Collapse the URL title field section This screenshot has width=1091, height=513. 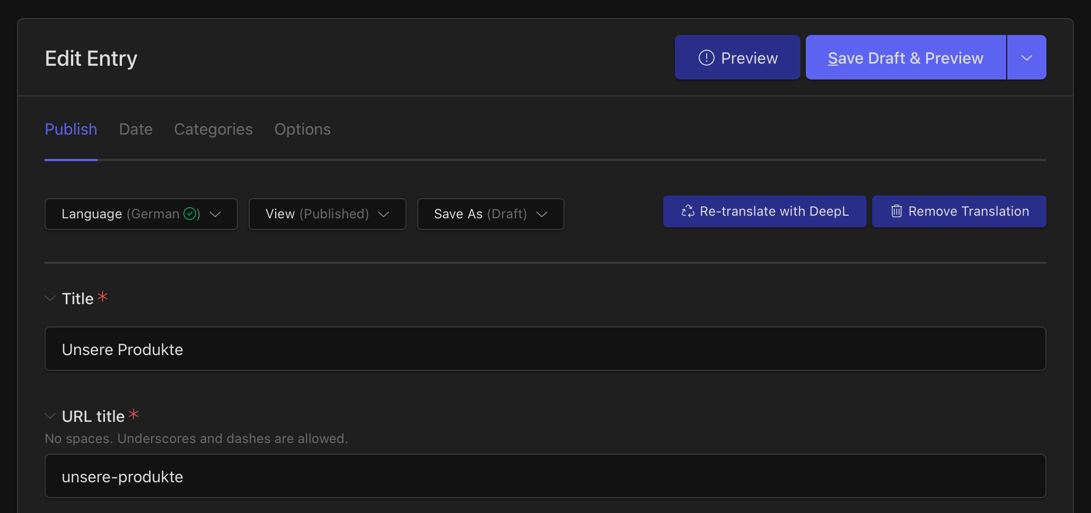50,416
